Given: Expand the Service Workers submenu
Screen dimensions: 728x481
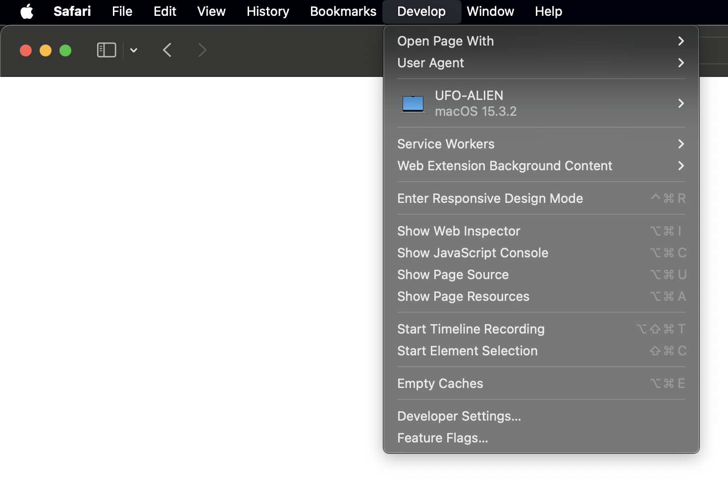Looking at the screenshot, I should [x=541, y=144].
